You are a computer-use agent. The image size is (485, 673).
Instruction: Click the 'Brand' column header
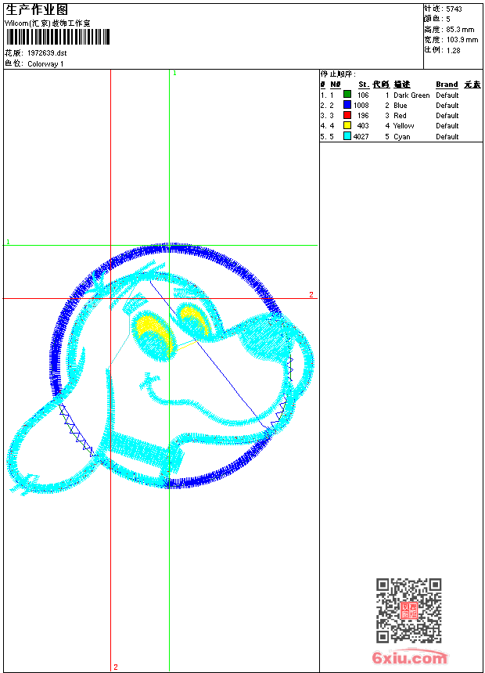coord(447,85)
